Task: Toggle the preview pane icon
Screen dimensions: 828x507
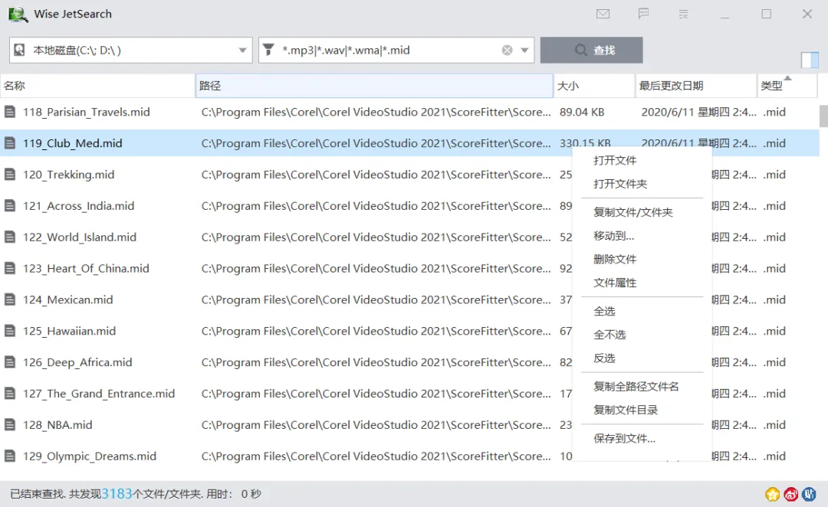Action: [x=810, y=61]
